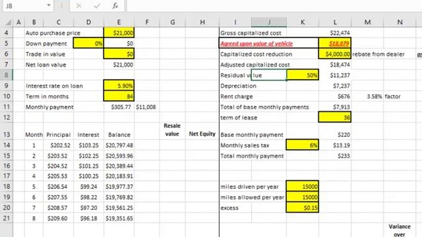Select the Variance over header cell
The image size is (422, 237).
click(400, 230)
